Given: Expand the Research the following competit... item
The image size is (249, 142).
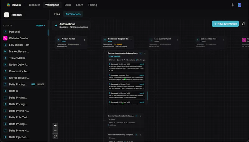Looking at the screenshot, I should [x=141, y=135].
